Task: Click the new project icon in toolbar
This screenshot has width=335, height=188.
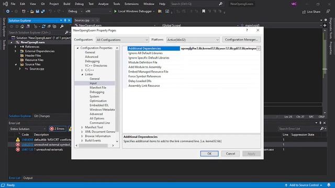Action: pos(24,11)
